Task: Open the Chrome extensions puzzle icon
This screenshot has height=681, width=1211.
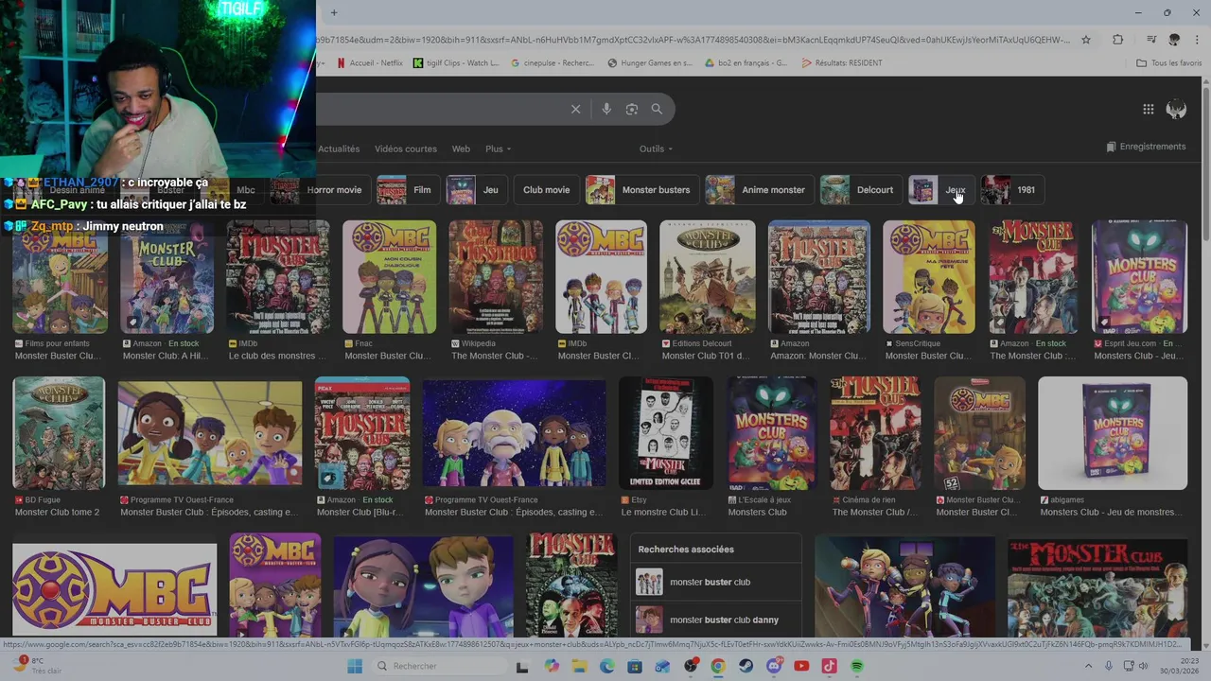Action: point(1118,40)
